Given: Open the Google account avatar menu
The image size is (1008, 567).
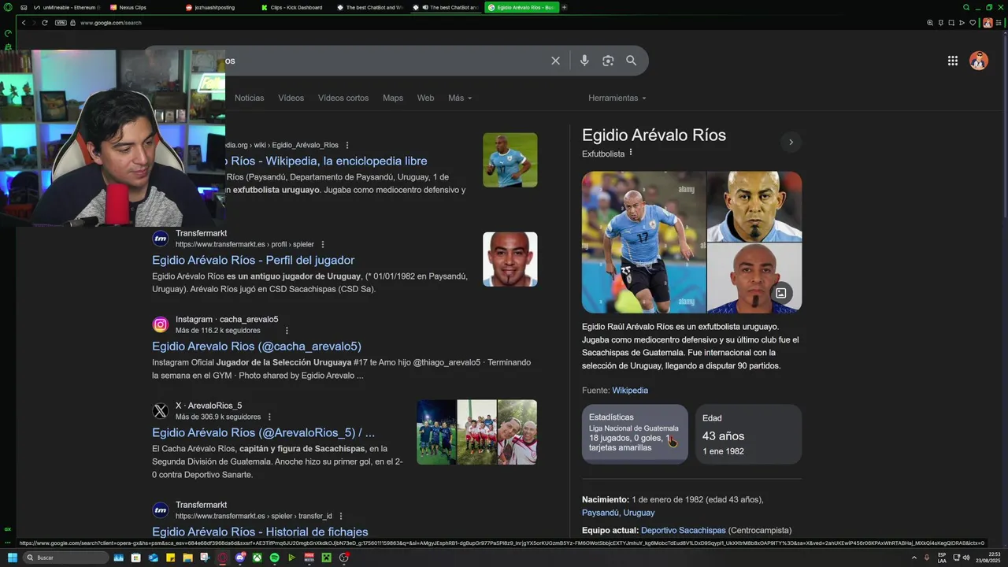Looking at the screenshot, I should pos(979,61).
